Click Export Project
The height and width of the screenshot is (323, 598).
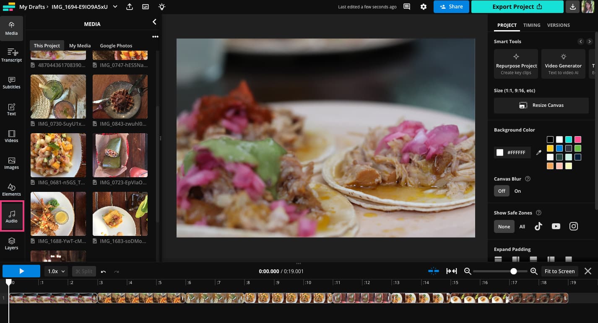tap(517, 7)
